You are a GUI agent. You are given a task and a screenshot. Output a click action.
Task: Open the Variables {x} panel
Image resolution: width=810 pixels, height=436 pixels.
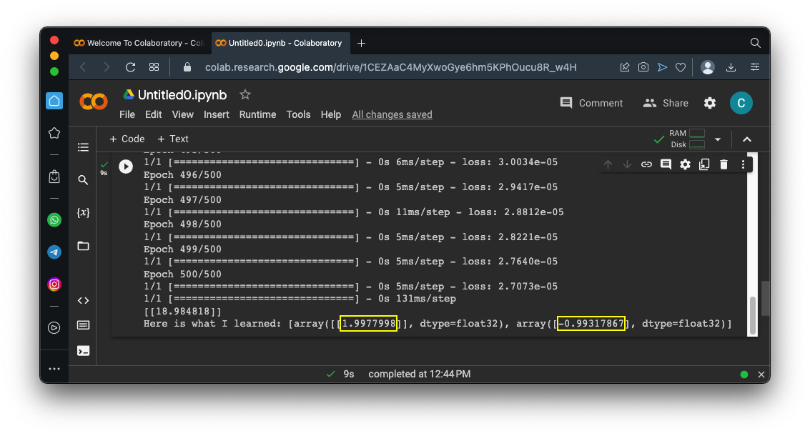[83, 213]
